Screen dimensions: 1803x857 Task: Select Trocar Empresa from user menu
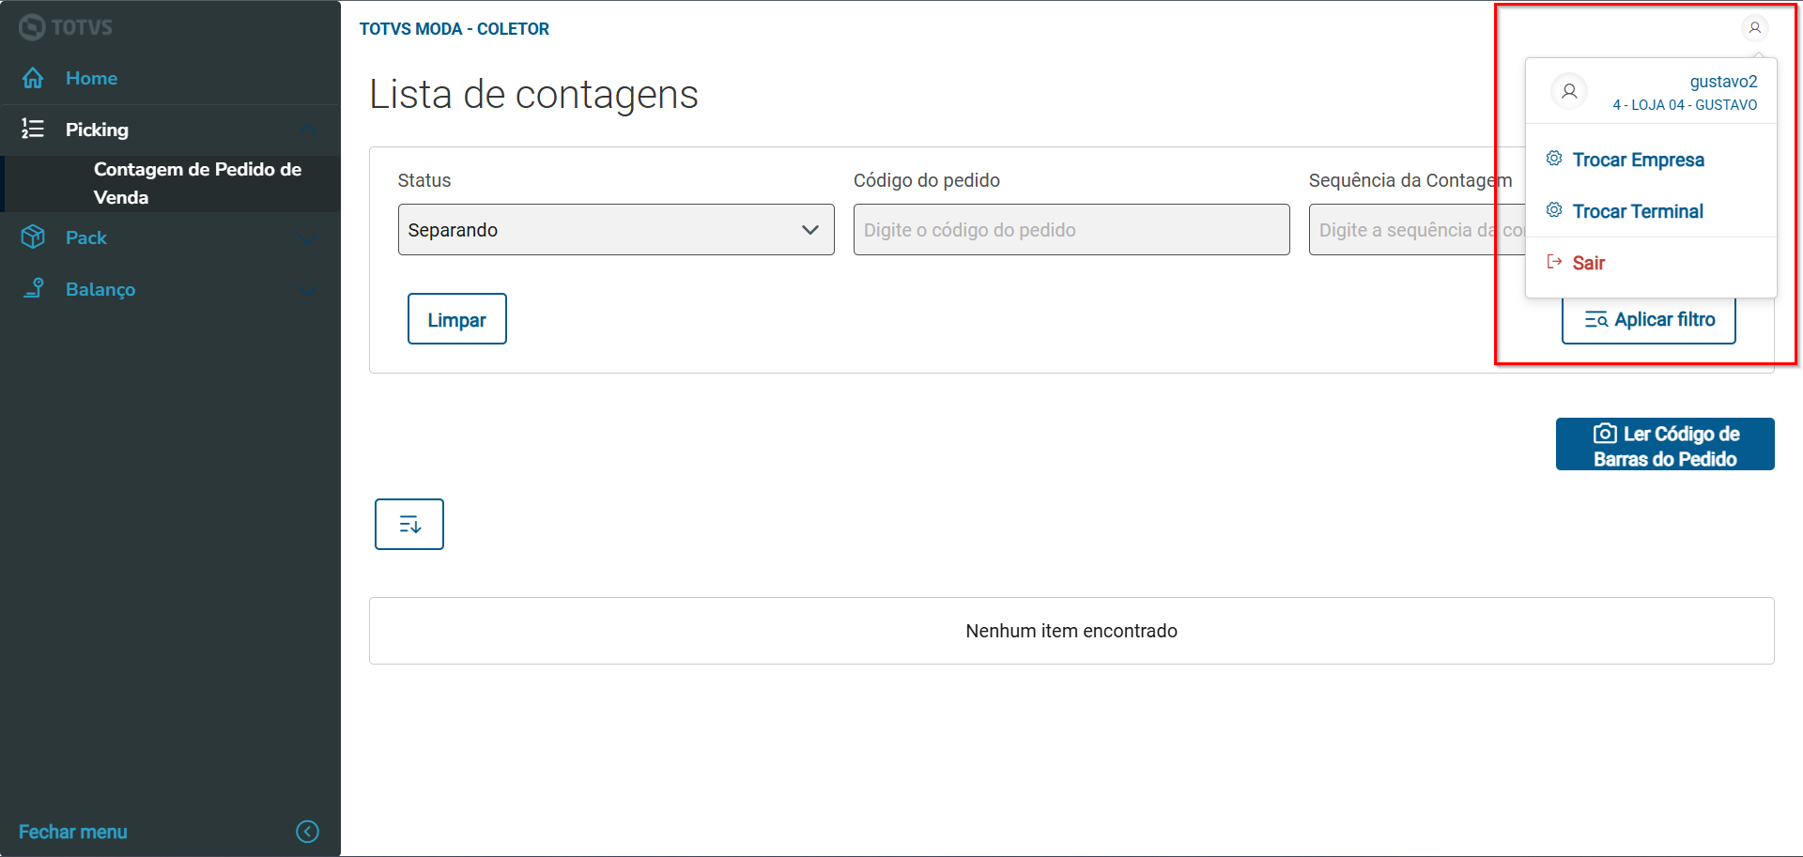pyautogui.click(x=1638, y=160)
